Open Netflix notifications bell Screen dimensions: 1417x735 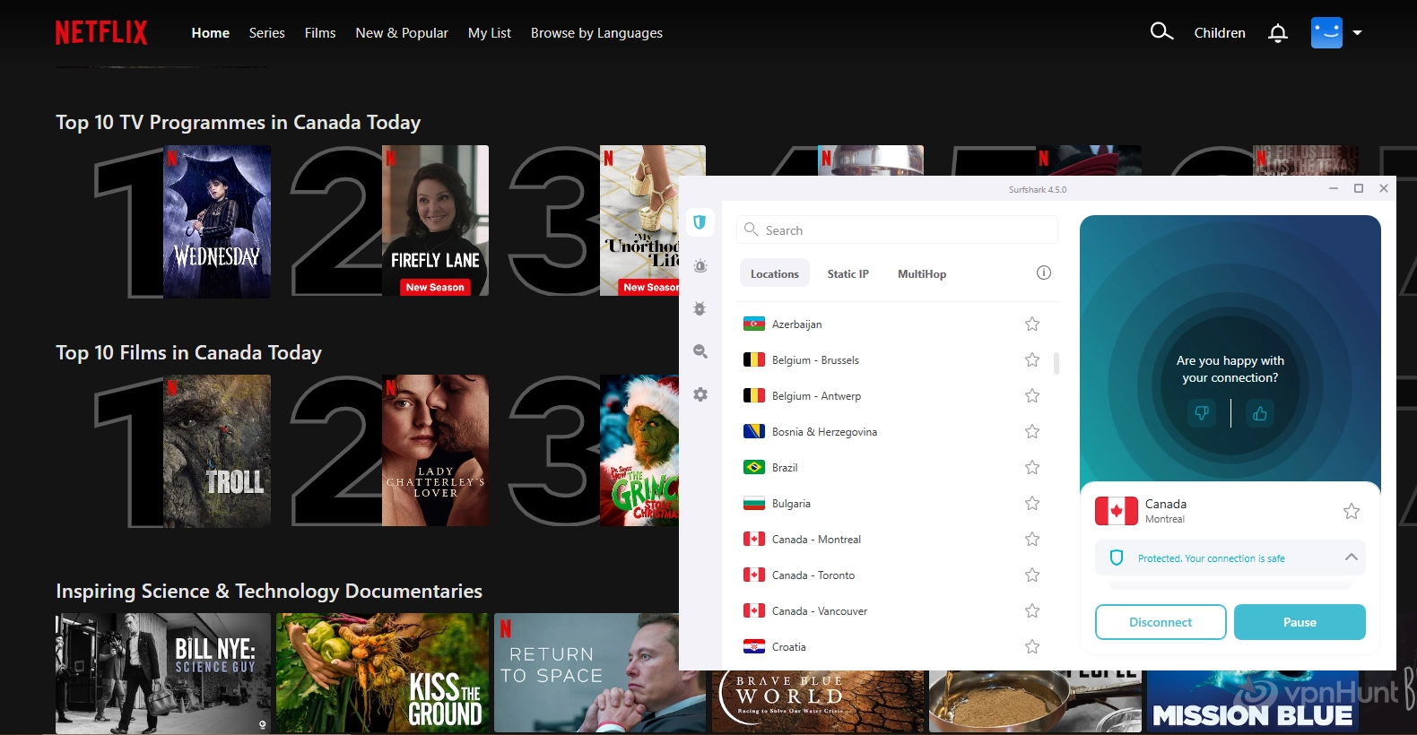pyautogui.click(x=1278, y=33)
